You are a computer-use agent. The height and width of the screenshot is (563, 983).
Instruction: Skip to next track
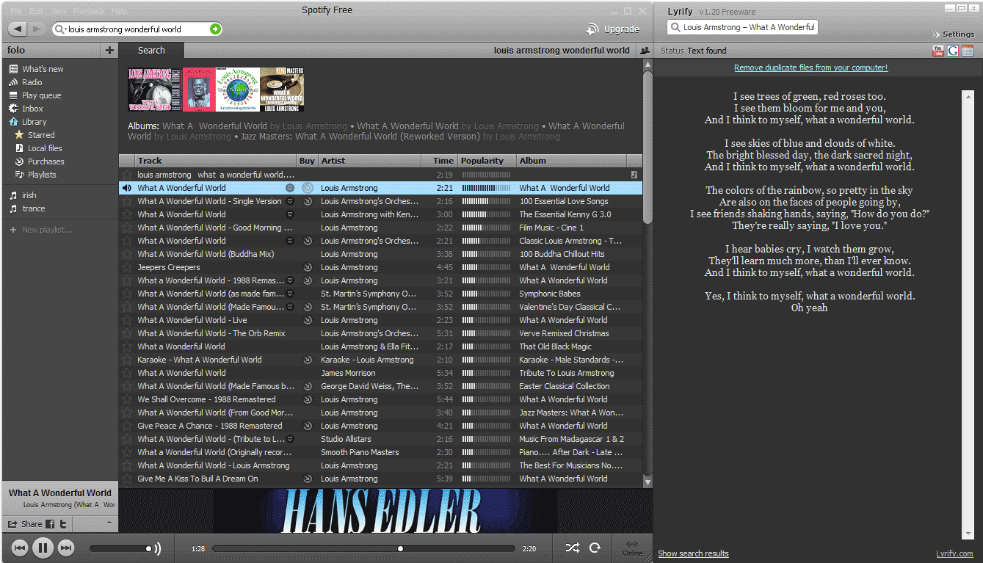(66, 548)
